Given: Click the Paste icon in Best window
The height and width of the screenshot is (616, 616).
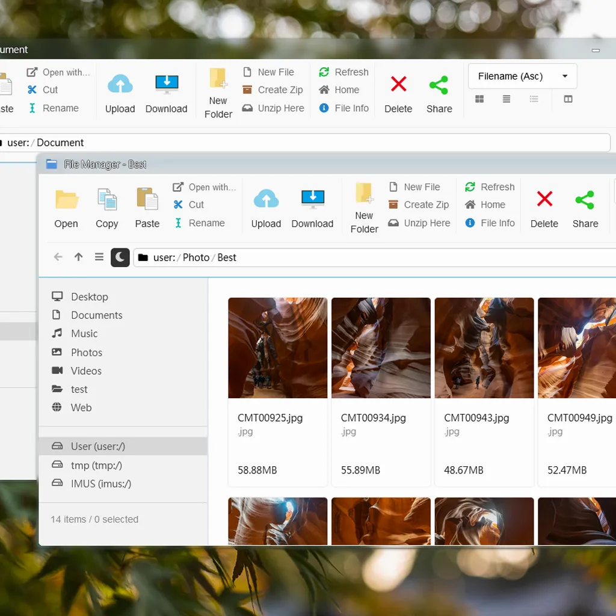Looking at the screenshot, I should [147, 200].
